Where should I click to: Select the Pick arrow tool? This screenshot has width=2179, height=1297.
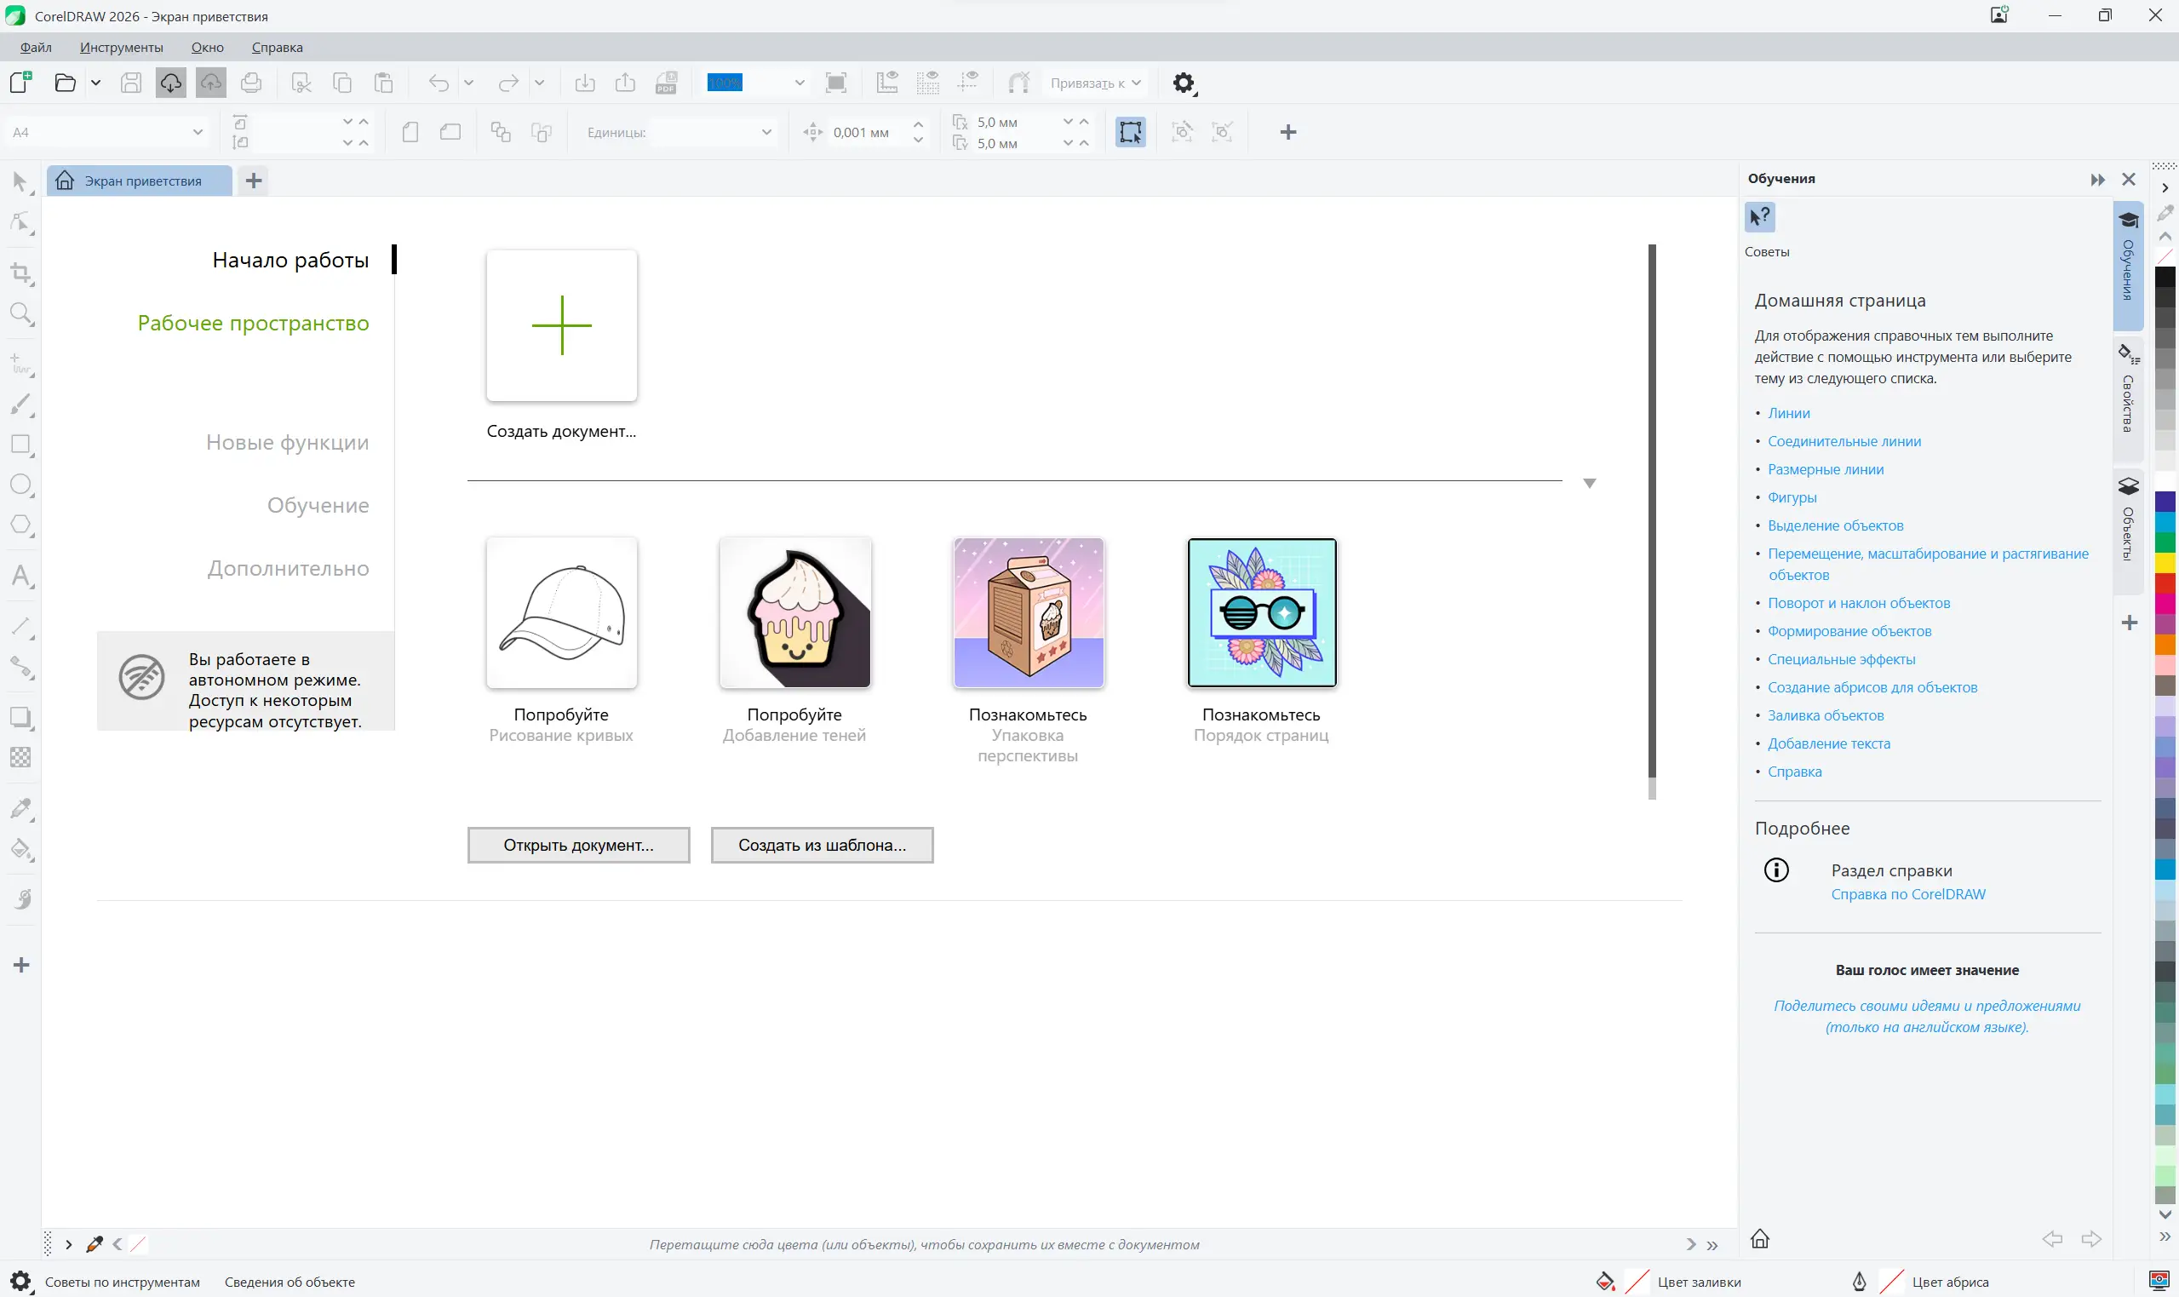pos(21,181)
